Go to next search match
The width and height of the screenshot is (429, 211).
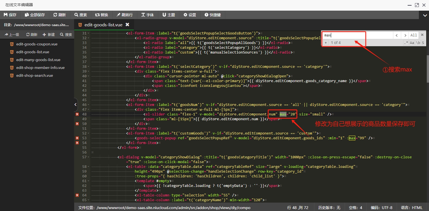[405, 35]
